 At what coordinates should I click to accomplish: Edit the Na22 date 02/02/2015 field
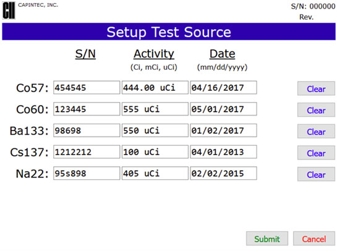[223, 173]
